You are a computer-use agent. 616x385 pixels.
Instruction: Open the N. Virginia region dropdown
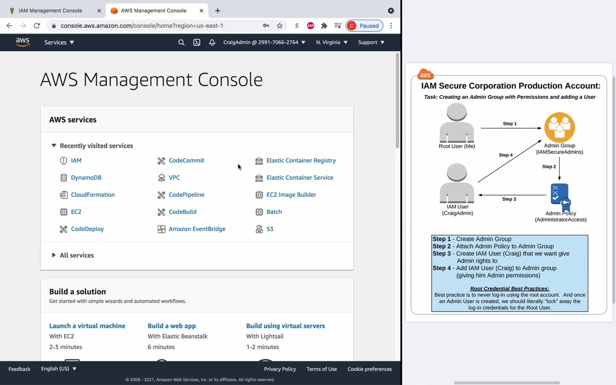332,42
